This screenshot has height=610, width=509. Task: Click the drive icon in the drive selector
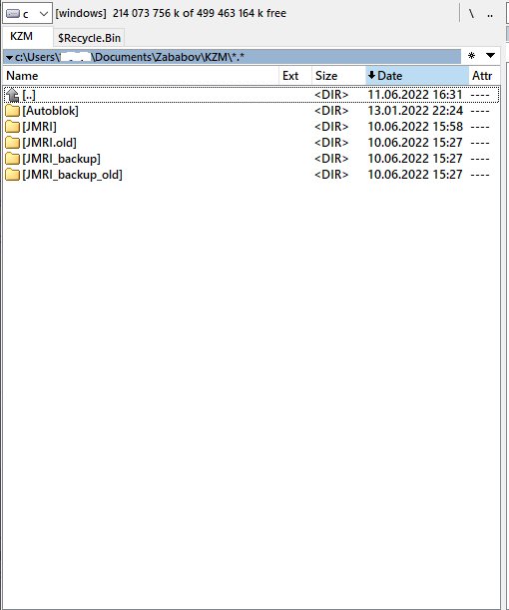coord(13,14)
